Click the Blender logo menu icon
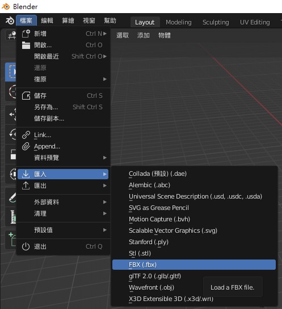The image size is (282, 309). [10, 20]
